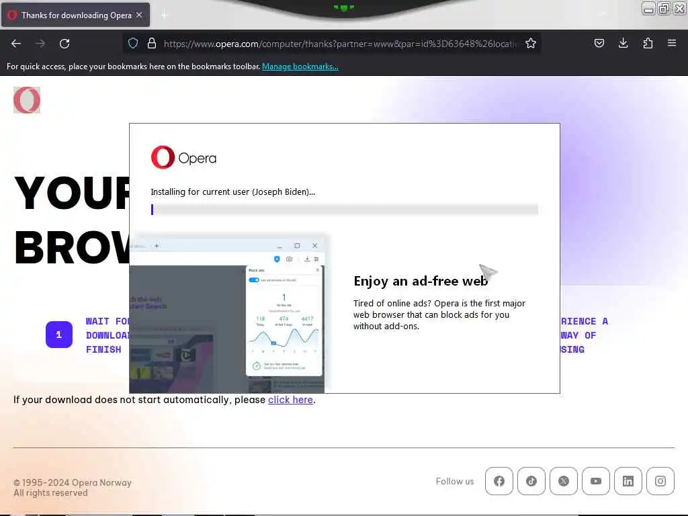The width and height of the screenshot is (688, 516).
Task: Click 'Installing for current user (Joseph Biden)...' text
Action: 232,191
